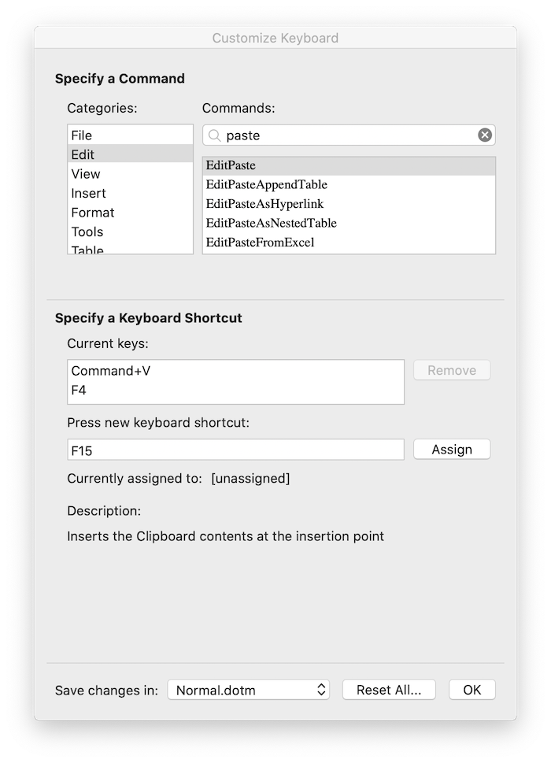Select the EditPasteAppendTable command

coord(349,184)
